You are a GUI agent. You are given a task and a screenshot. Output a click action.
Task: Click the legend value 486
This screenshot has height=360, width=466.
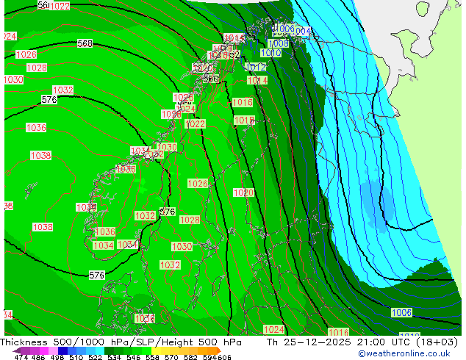[38, 357]
